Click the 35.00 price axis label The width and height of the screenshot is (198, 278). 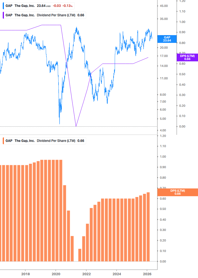click(164, 19)
